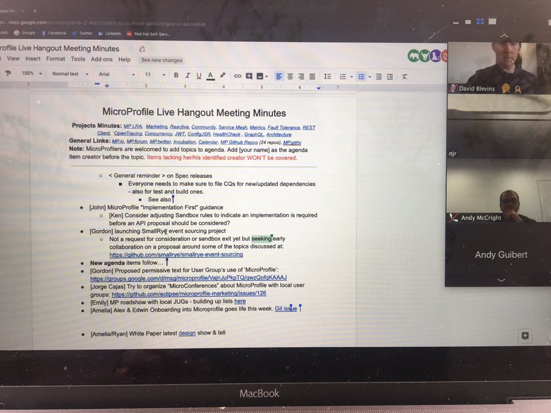Insert a link from the toolbar
Screen dimensions: 551x413
[237, 76]
